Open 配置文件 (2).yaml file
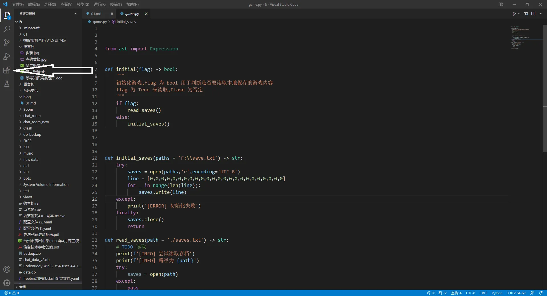Screen dimensions: 547x296 [x=48, y=222]
